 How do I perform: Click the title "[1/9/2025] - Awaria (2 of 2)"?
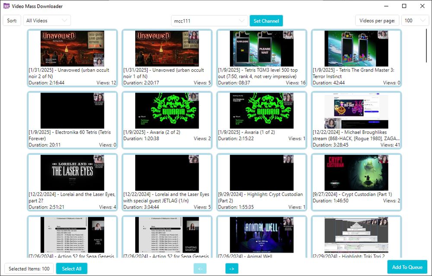[x=152, y=132]
